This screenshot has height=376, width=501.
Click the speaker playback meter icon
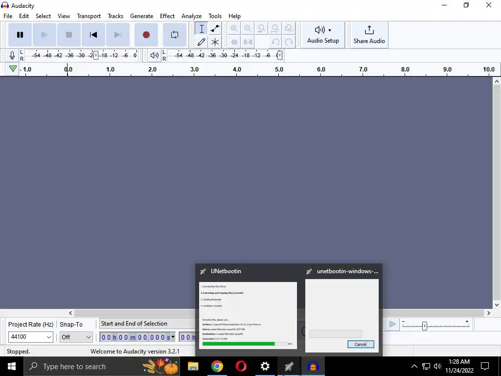click(154, 55)
